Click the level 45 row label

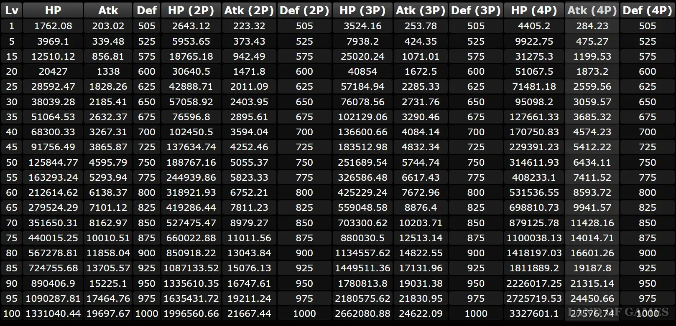click(x=11, y=147)
